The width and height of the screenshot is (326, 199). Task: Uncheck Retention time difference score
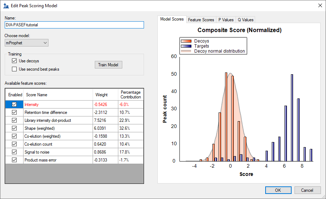tap(14, 112)
